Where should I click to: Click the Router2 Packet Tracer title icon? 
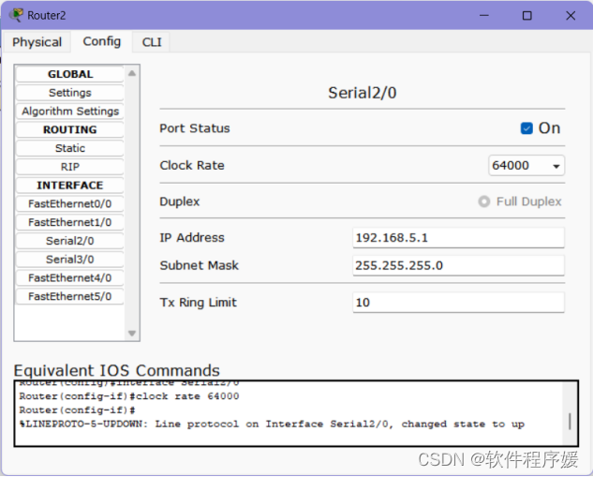pos(17,15)
